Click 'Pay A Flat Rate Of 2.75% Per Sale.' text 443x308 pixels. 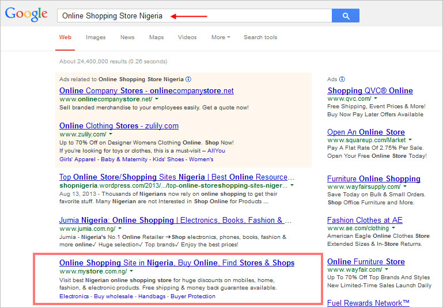pyautogui.click(x=375, y=147)
